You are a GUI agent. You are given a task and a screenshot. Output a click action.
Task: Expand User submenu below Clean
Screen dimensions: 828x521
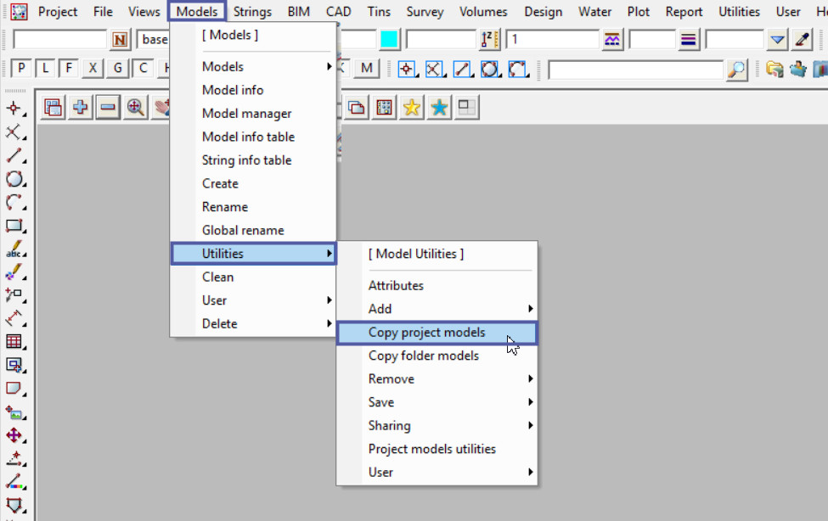tap(329, 300)
